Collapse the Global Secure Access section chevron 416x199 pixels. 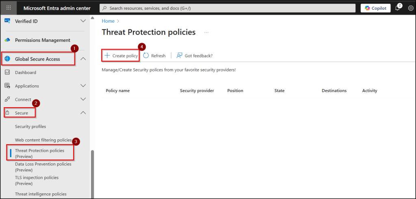(83, 59)
